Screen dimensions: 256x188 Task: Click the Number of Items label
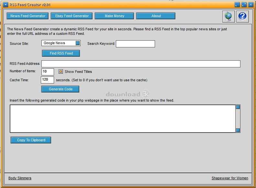(x=23, y=71)
